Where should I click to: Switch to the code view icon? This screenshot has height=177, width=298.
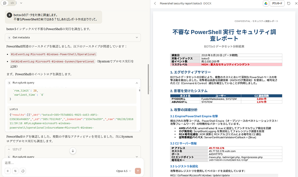pyautogui.click(x=12, y=3)
